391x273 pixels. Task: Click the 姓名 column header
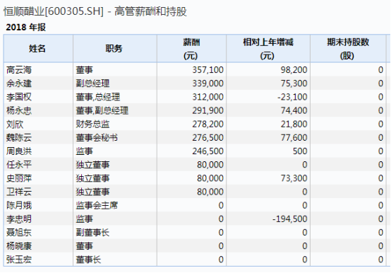pyautogui.click(x=38, y=49)
